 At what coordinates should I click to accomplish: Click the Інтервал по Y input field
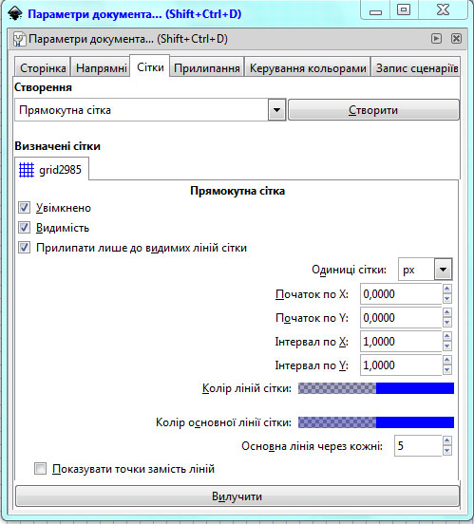401,365
